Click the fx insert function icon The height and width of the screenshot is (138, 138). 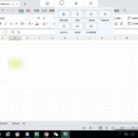19,32
